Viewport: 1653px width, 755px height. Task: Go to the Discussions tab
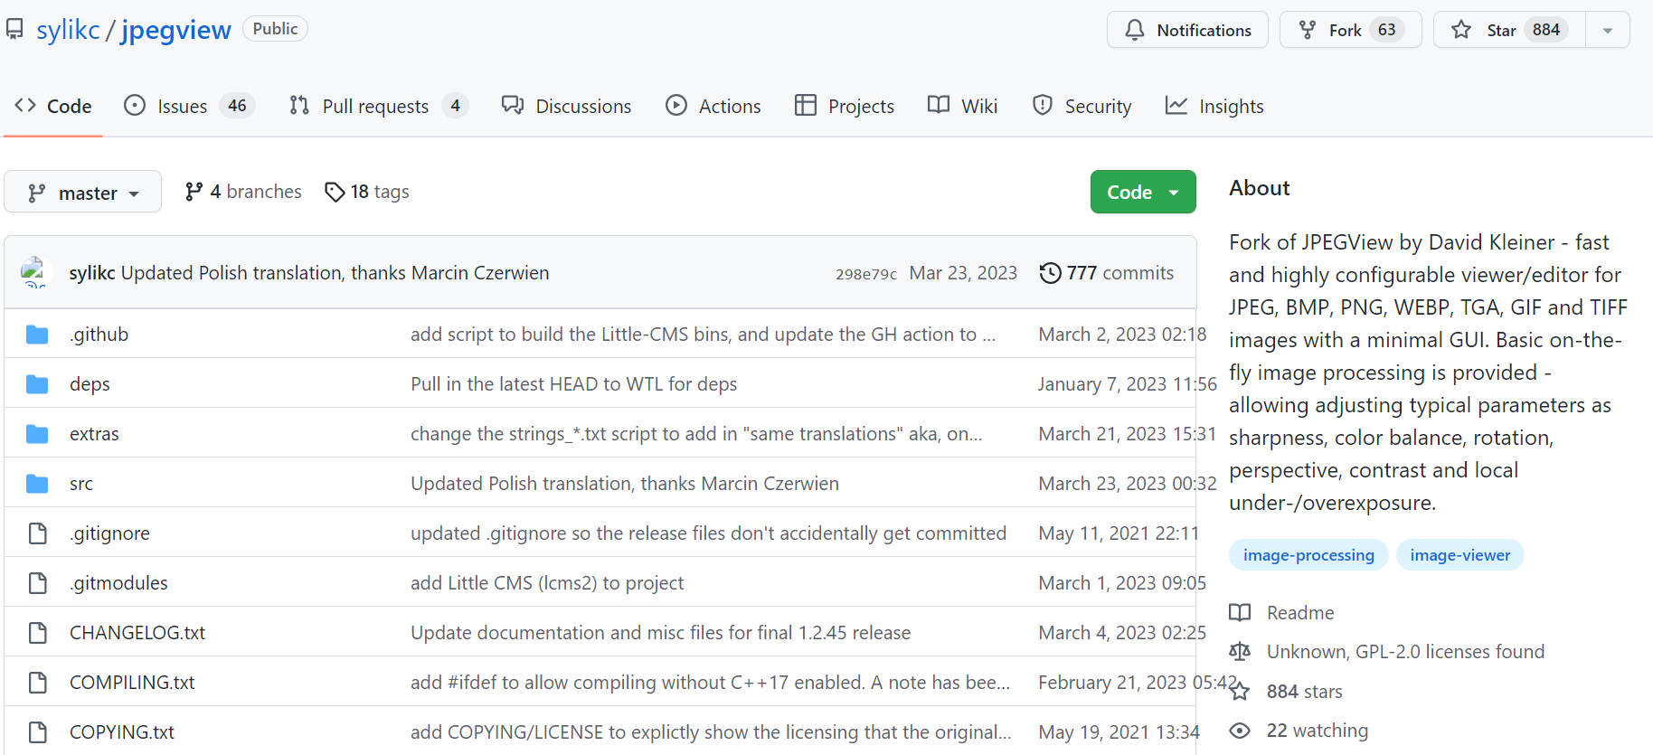567,106
